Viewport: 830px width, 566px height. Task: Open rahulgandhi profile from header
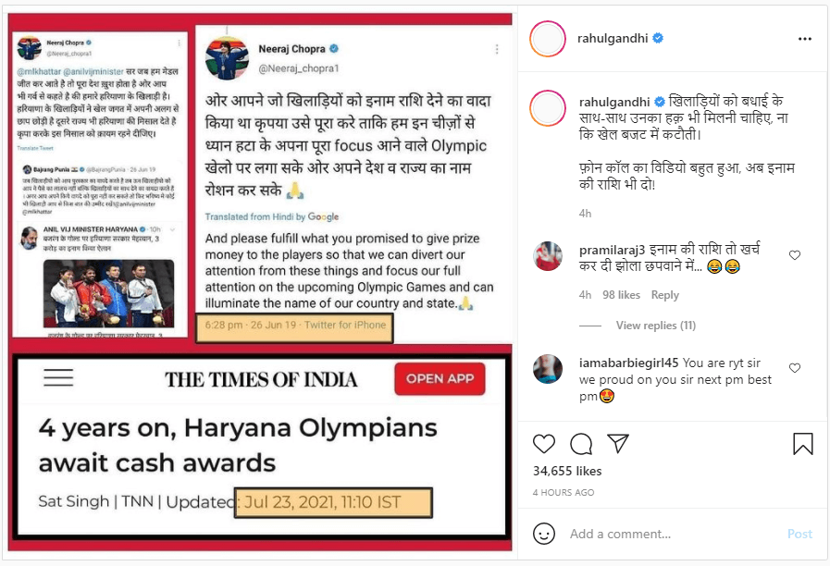coord(612,38)
